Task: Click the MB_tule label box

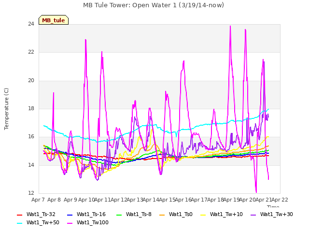Action: (x=54, y=20)
